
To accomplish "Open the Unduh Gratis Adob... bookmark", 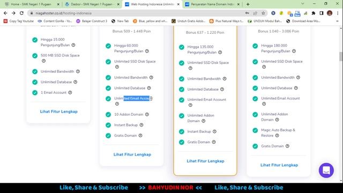I will pos(189,21).
